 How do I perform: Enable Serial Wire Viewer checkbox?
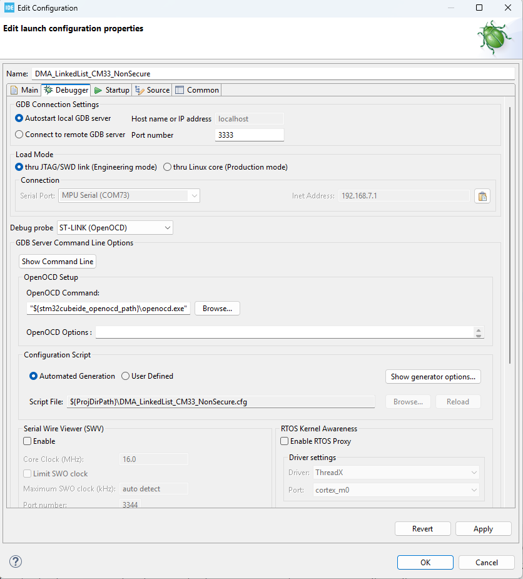coord(28,441)
